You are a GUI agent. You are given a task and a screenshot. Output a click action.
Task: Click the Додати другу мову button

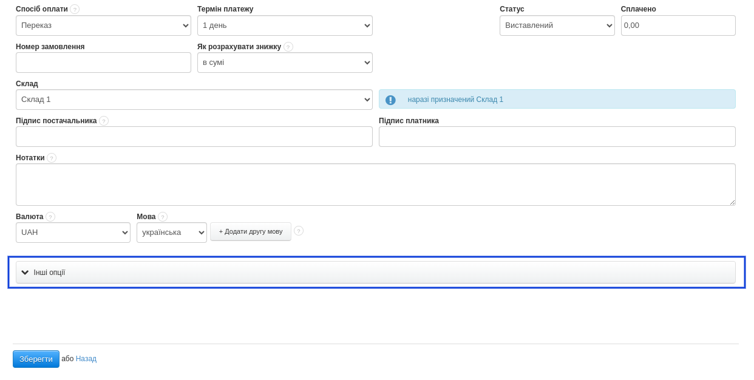[250, 231]
